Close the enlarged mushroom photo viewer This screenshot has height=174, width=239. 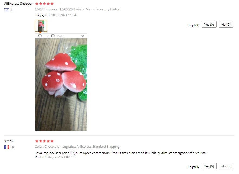click(x=83, y=36)
